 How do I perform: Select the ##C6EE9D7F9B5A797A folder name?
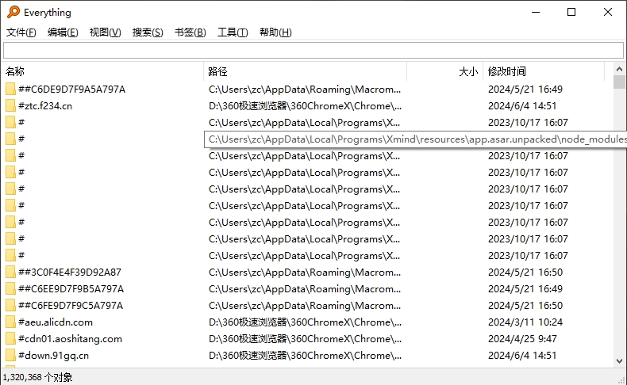(x=71, y=289)
